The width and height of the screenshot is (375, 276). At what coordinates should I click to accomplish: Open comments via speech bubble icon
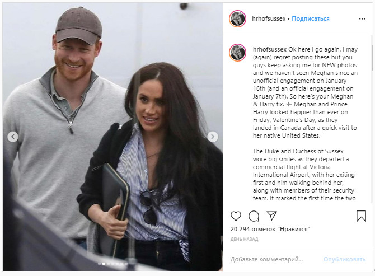click(x=254, y=216)
